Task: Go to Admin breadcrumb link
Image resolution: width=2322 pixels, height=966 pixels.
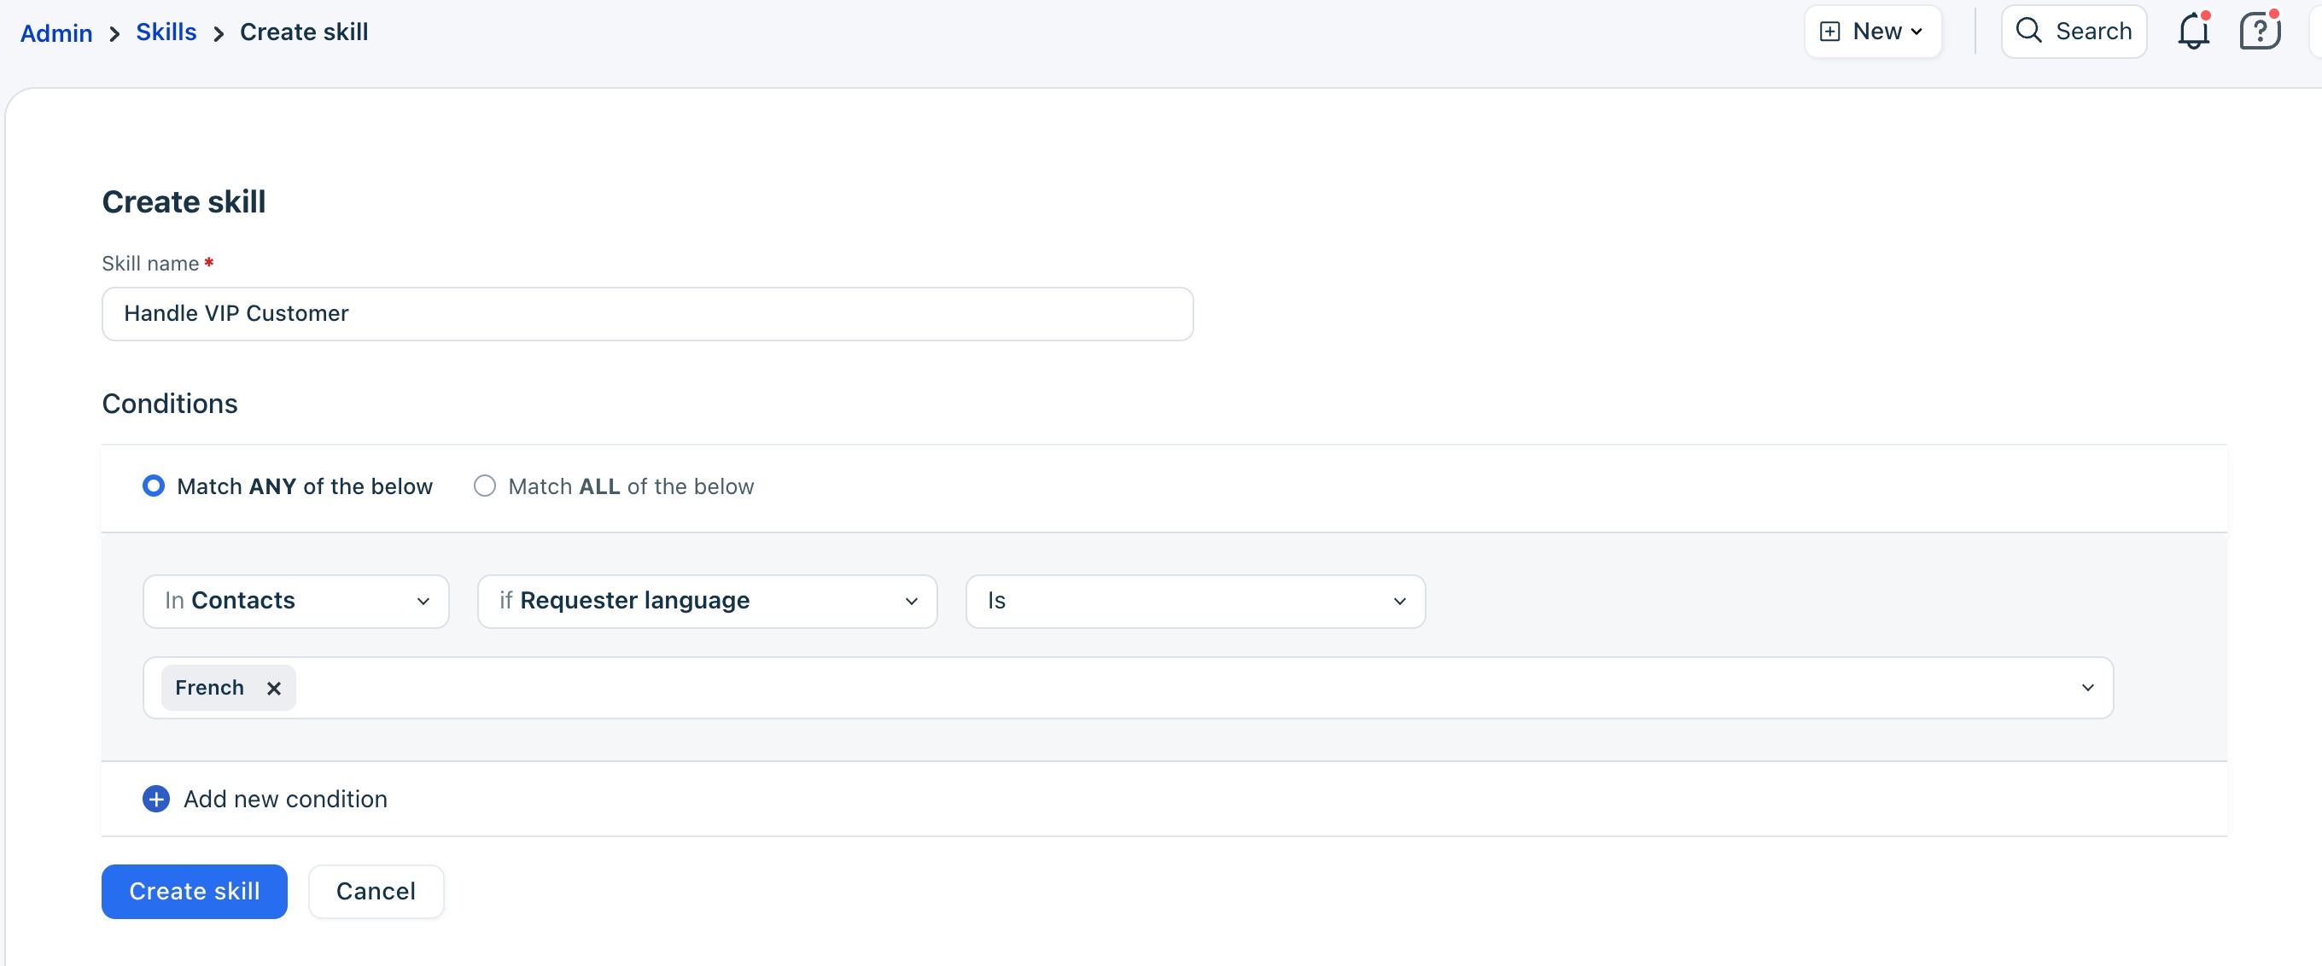Action: point(55,33)
